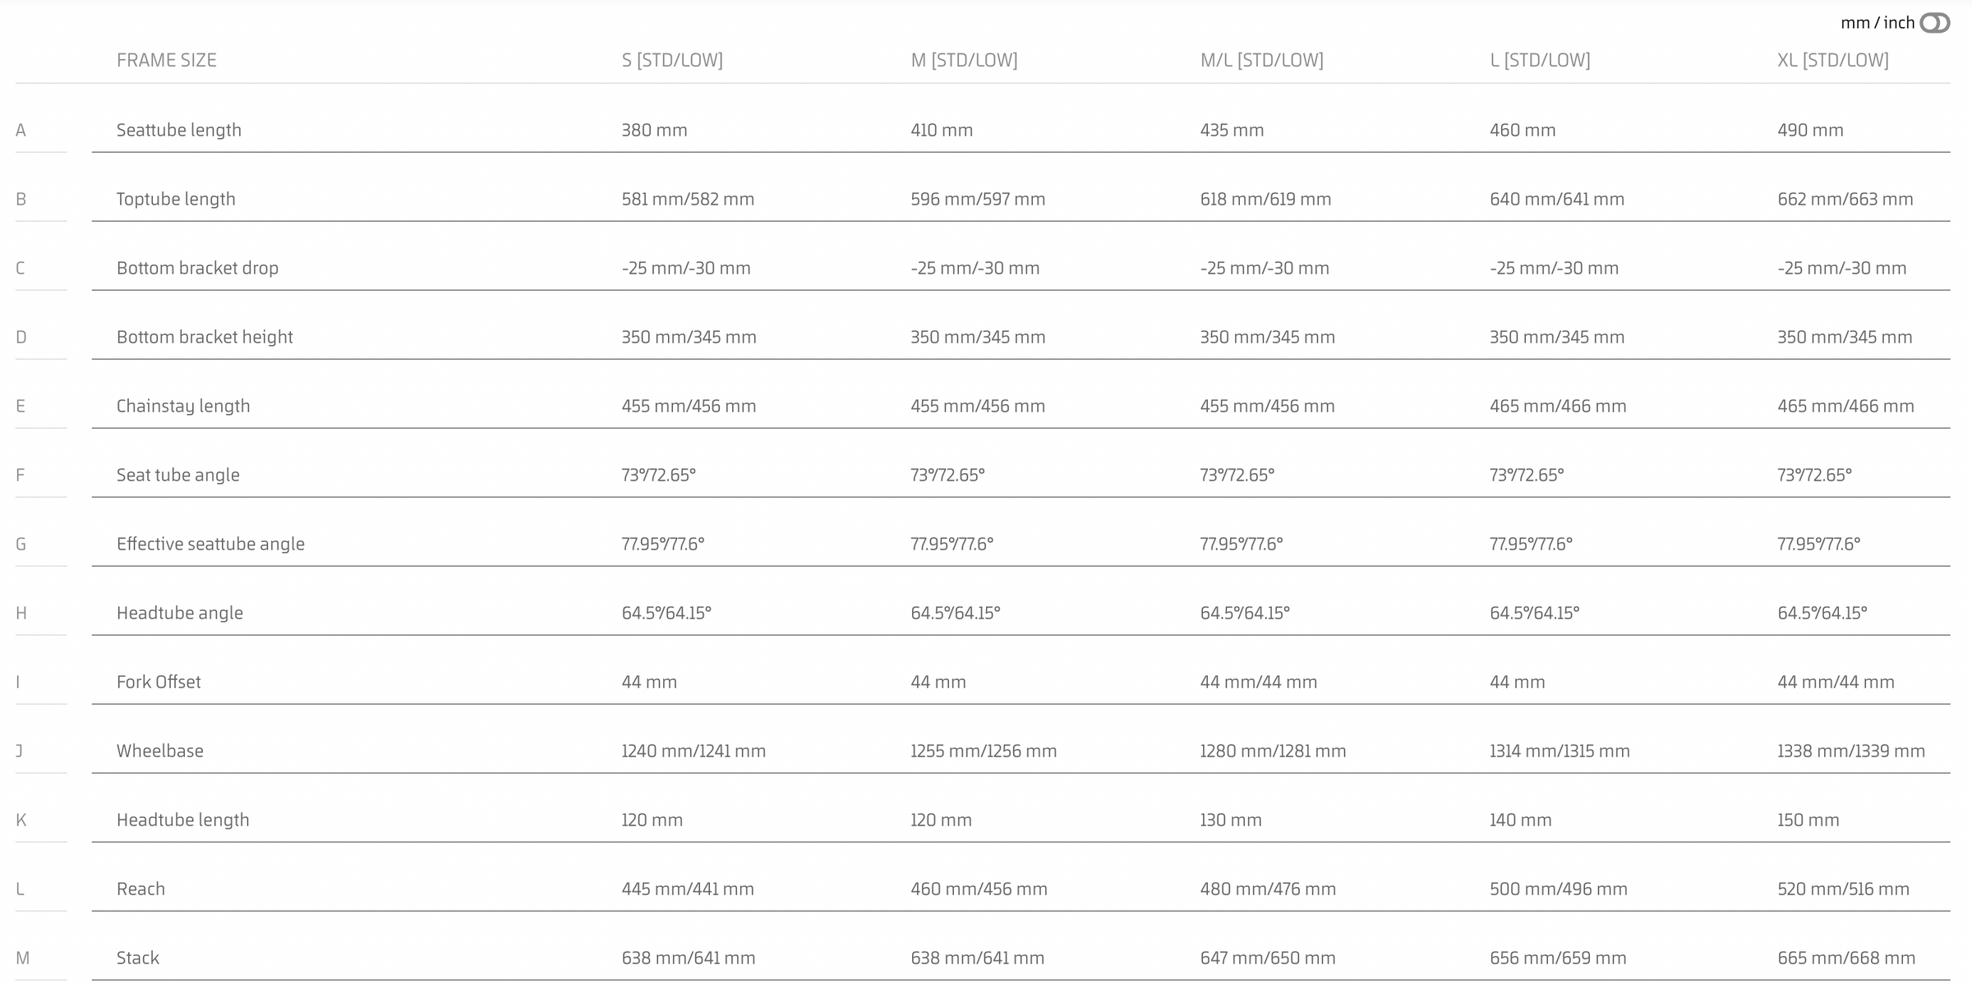This screenshot has width=1972, height=988.
Task: Click the mm / inch label
Action: 1878,23
